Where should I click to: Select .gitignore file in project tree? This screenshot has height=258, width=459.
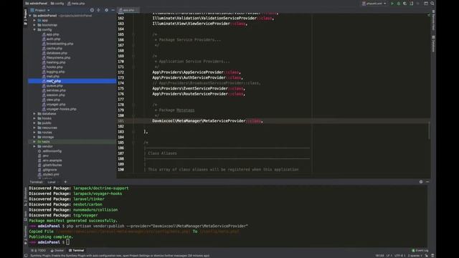click(x=47, y=170)
